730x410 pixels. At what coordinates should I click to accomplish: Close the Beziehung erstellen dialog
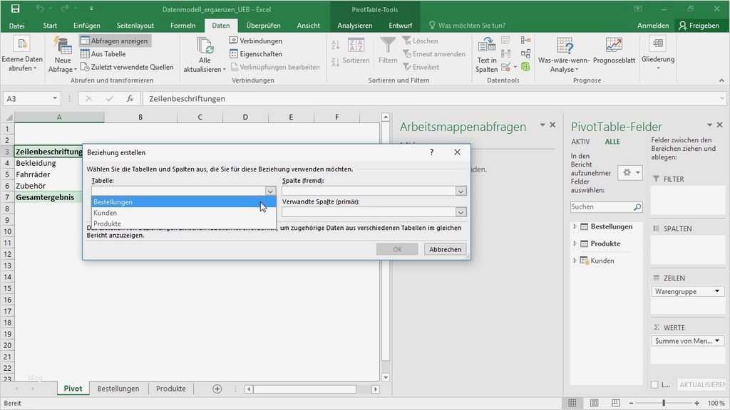coord(457,152)
